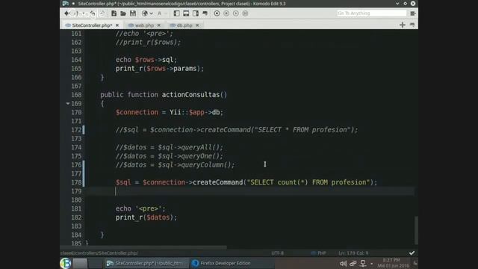
Task: Click the empty current line 179
Action: 250,191
